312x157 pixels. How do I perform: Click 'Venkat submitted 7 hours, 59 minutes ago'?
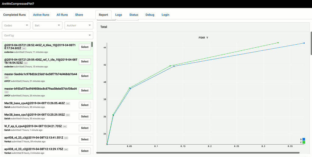click(25, 142)
